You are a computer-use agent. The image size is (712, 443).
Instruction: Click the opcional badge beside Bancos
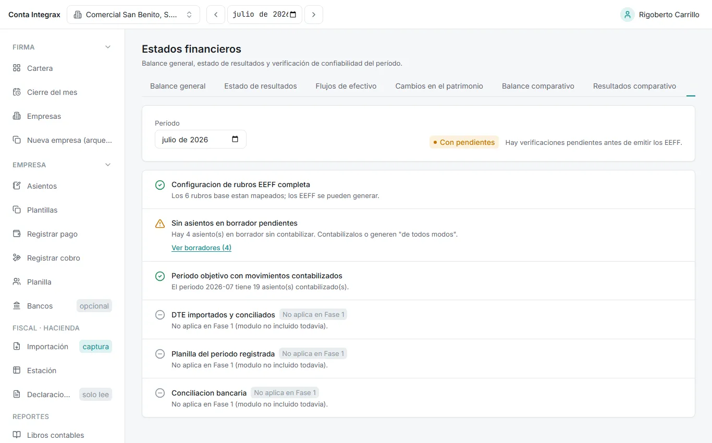point(94,306)
